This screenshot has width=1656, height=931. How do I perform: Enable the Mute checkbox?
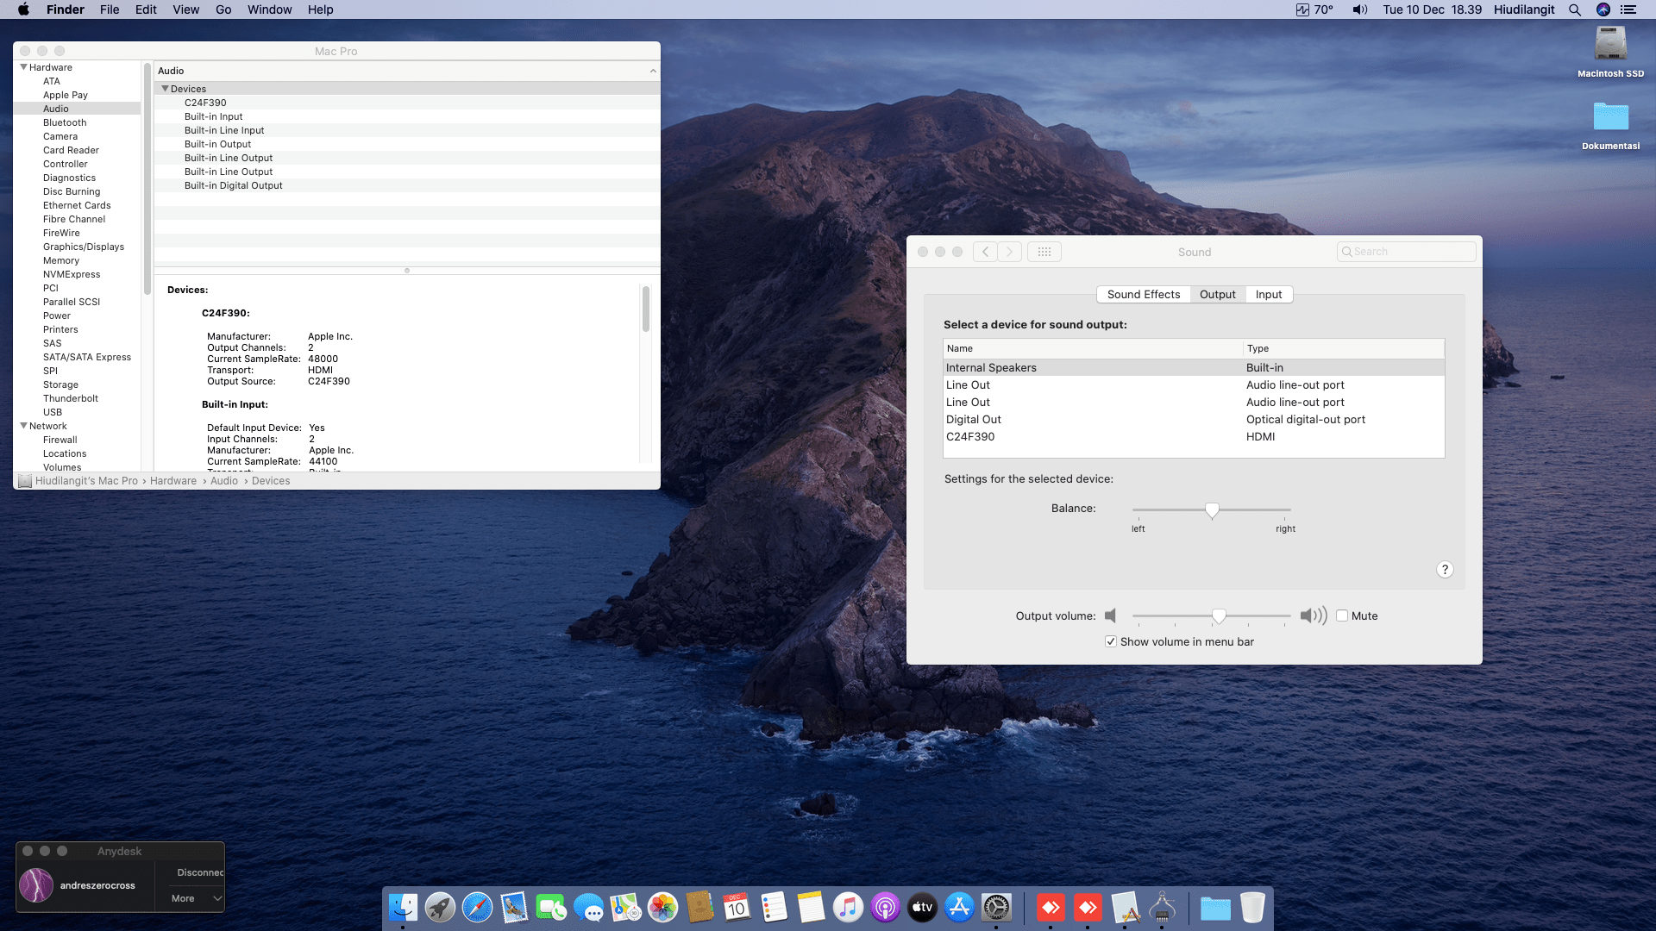click(1342, 615)
